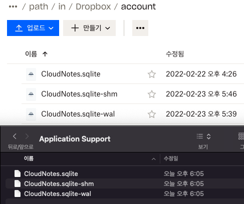Click file icon of CloudNotes.sqlite-shm in Dropbox
The image size is (244, 204).
(x=31, y=94)
